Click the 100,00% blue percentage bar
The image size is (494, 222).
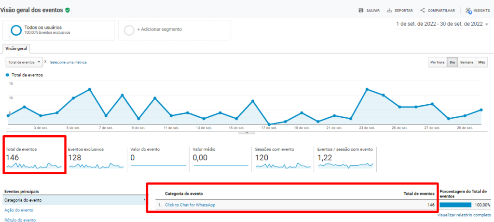(455, 205)
